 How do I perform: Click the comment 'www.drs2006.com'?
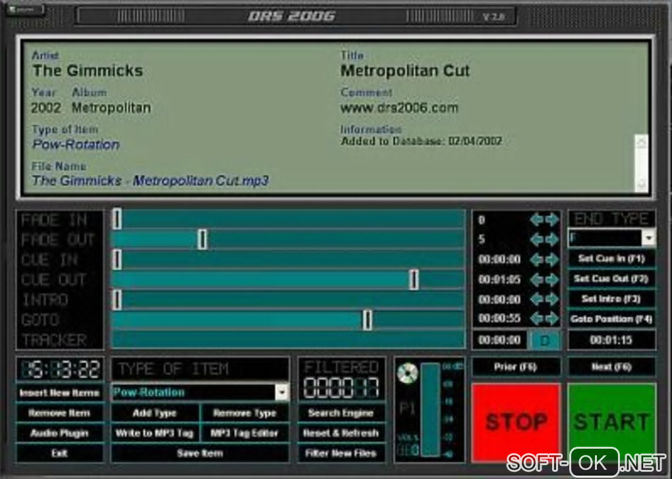399,108
